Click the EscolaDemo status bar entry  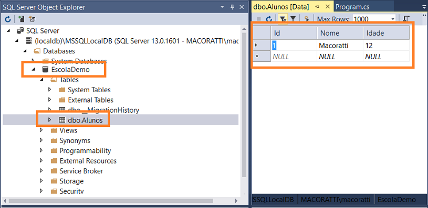click(396, 199)
